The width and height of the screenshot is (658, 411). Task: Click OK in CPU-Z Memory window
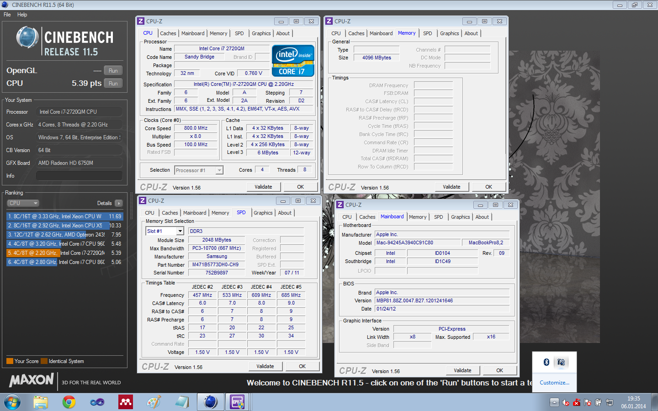489,187
